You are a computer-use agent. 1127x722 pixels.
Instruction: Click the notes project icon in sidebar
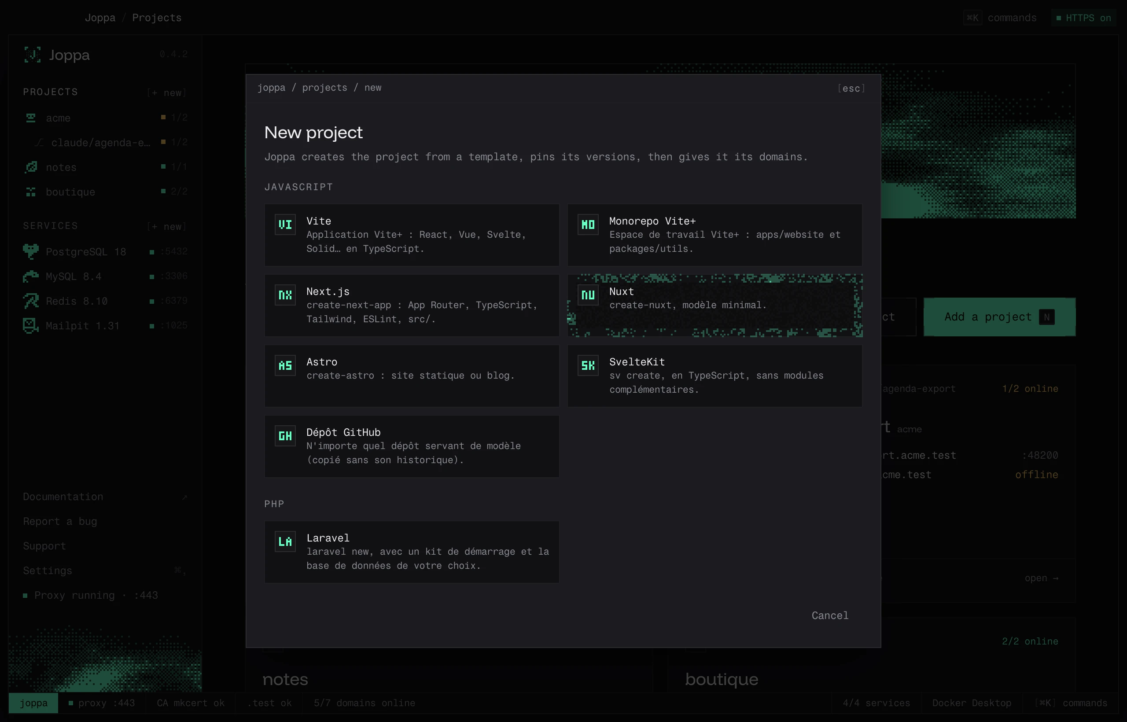pyautogui.click(x=31, y=167)
